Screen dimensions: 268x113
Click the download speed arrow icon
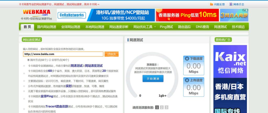[187, 59]
